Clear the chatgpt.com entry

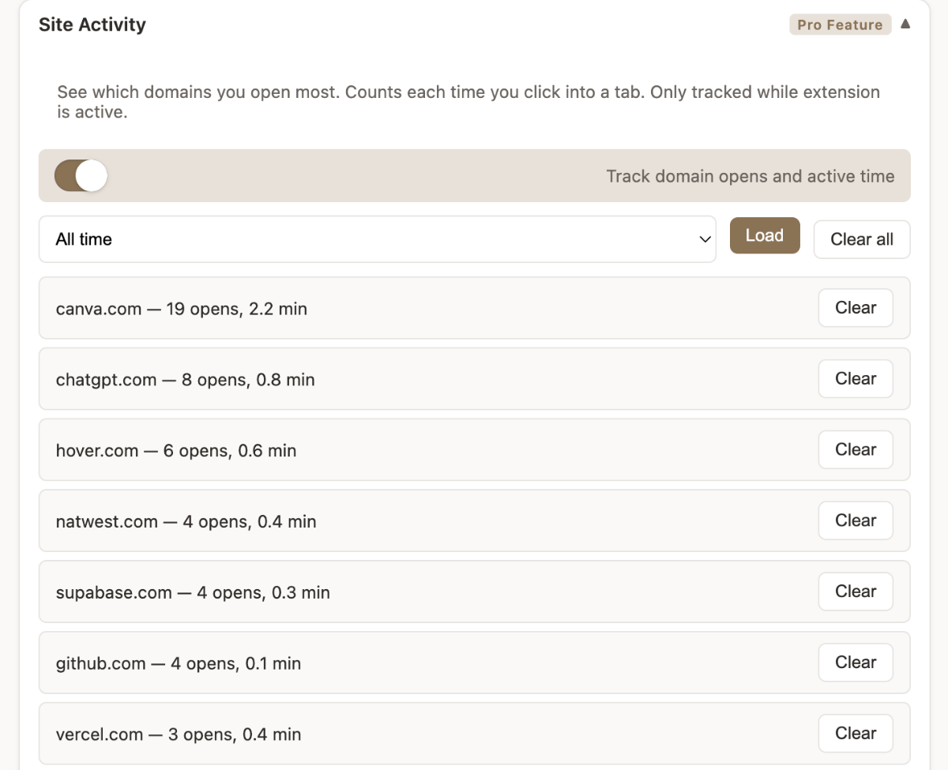pyautogui.click(x=855, y=379)
